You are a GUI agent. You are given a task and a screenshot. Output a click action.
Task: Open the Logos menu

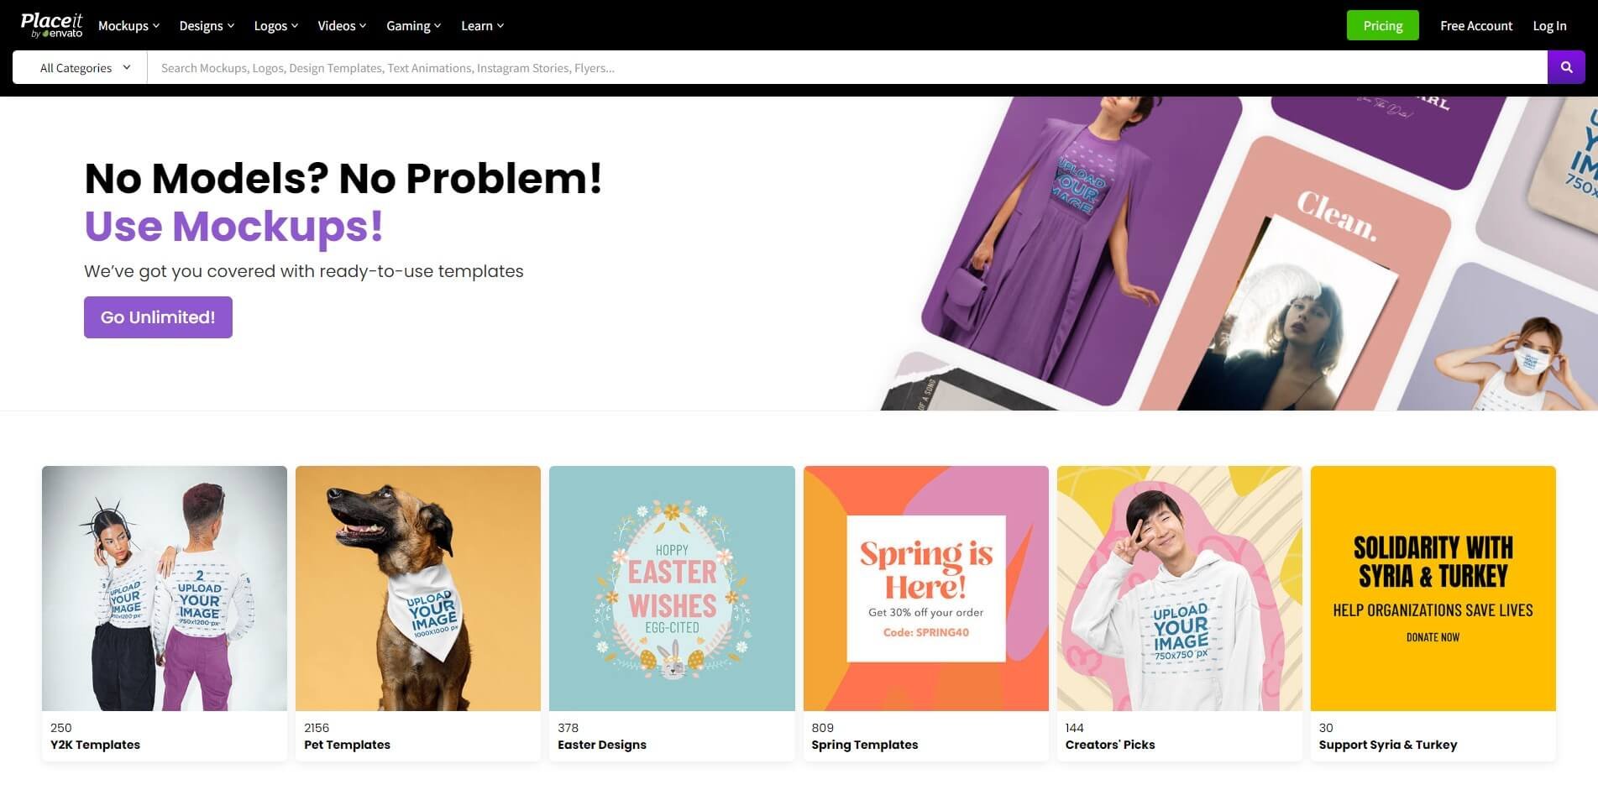[x=275, y=25]
